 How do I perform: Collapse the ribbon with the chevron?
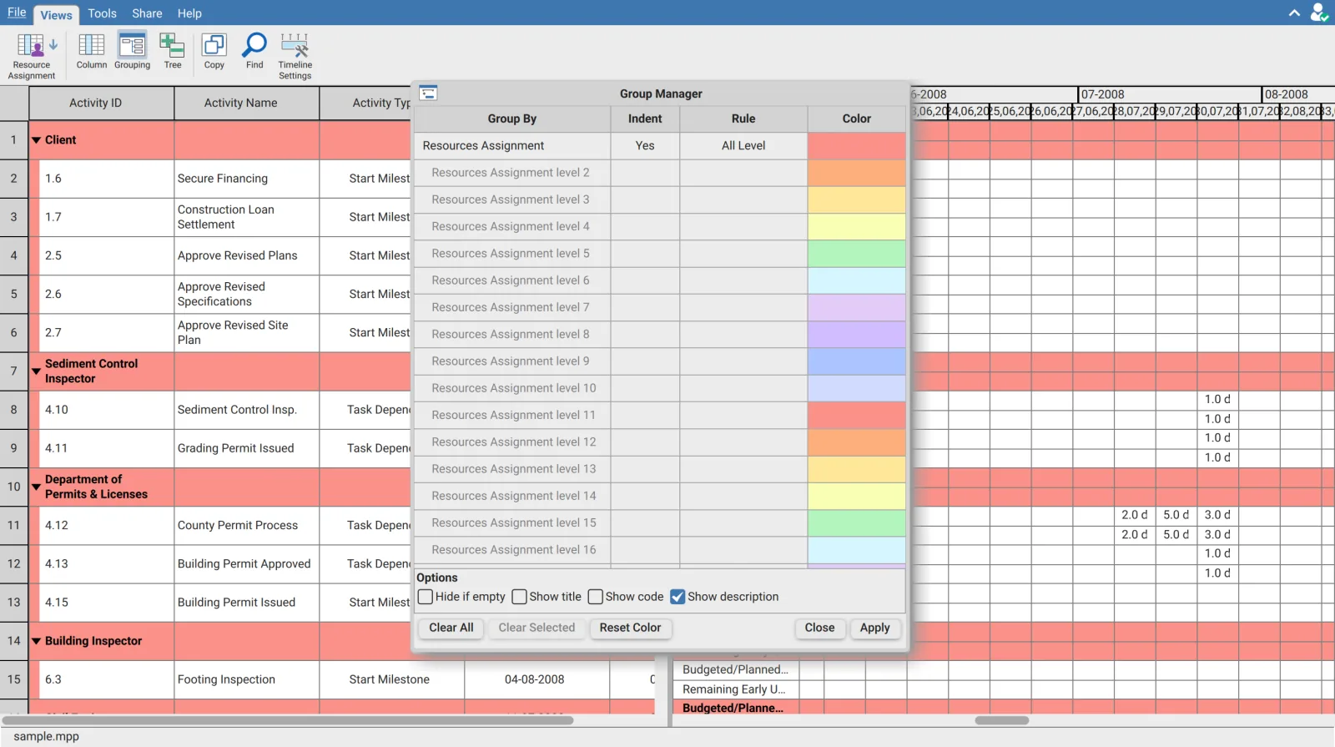coord(1294,13)
